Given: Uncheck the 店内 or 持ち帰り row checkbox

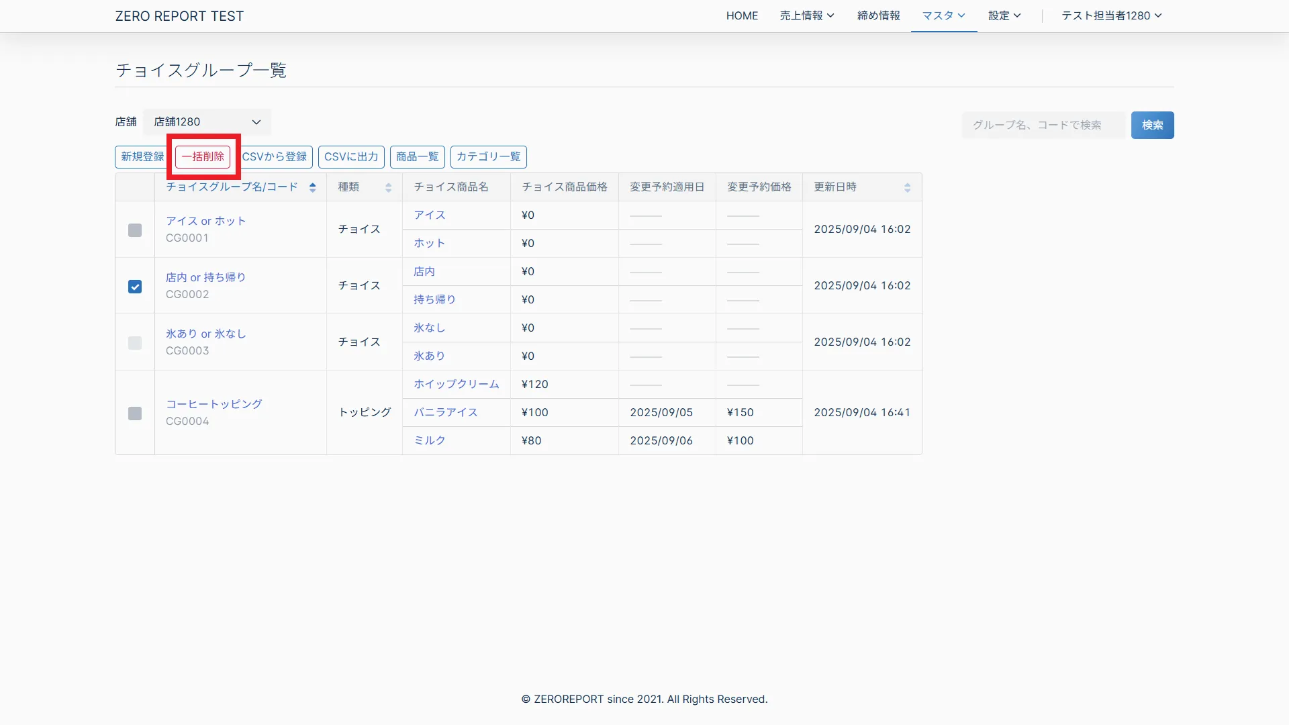Looking at the screenshot, I should 135,287.
